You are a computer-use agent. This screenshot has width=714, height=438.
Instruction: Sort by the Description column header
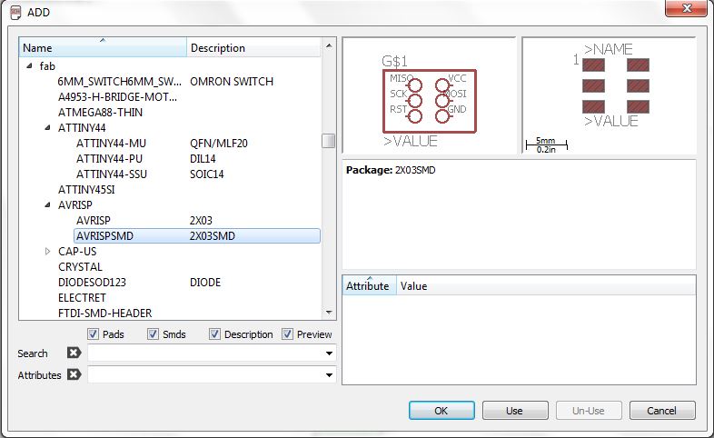tap(253, 47)
